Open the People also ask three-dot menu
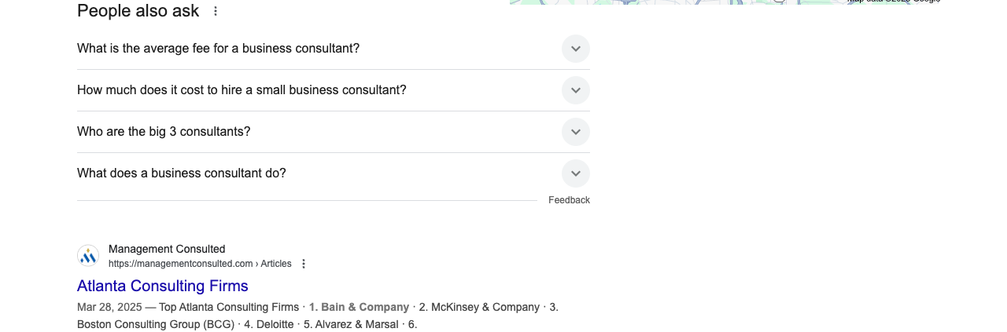1007x332 pixels. point(216,11)
